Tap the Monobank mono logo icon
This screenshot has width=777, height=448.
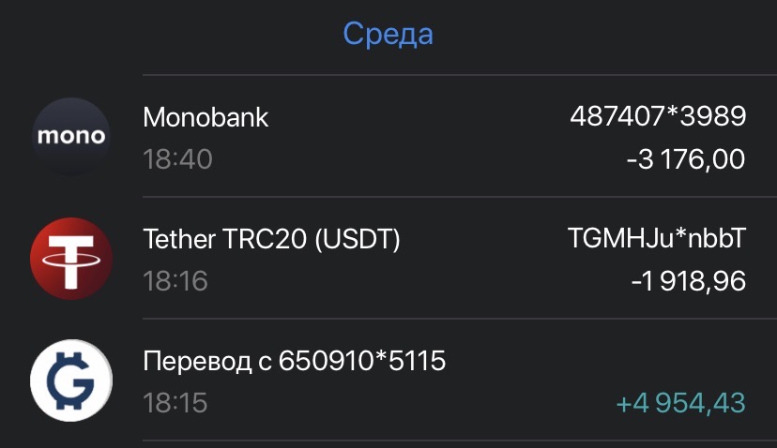tap(71, 136)
